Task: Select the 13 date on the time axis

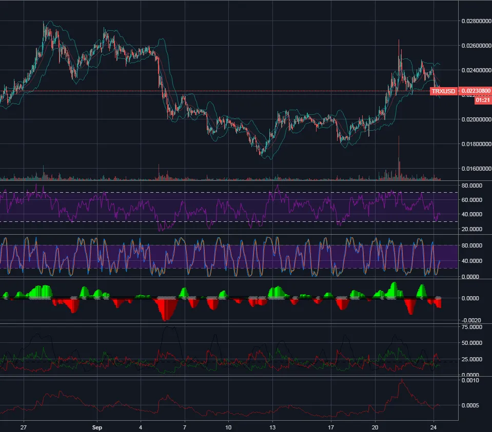Action: tap(272, 427)
